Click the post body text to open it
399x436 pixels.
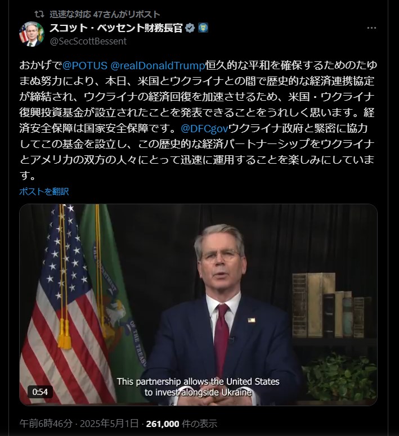point(198,120)
